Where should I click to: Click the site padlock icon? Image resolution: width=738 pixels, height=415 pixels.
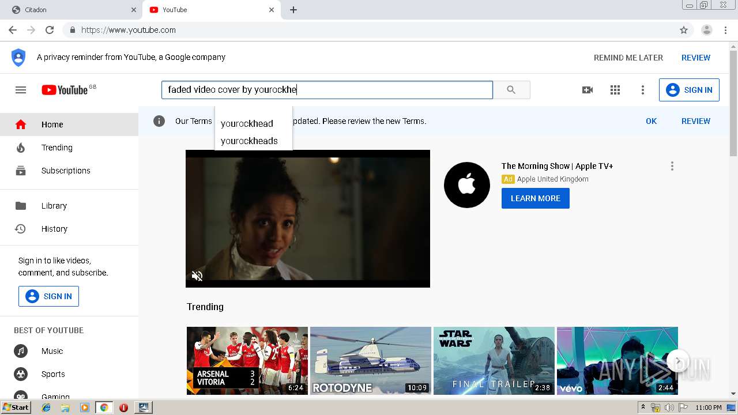click(x=72, y=30)
